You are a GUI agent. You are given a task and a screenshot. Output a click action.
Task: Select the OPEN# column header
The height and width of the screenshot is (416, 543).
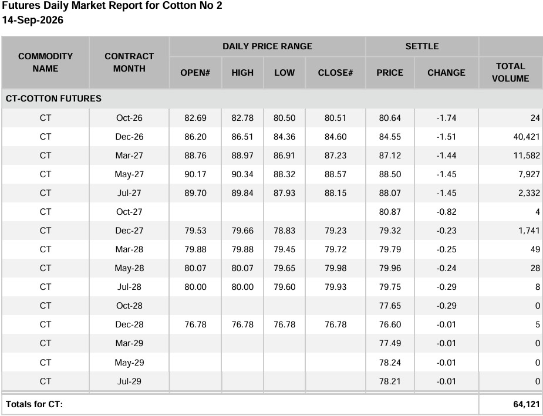(x=195, y=73)
